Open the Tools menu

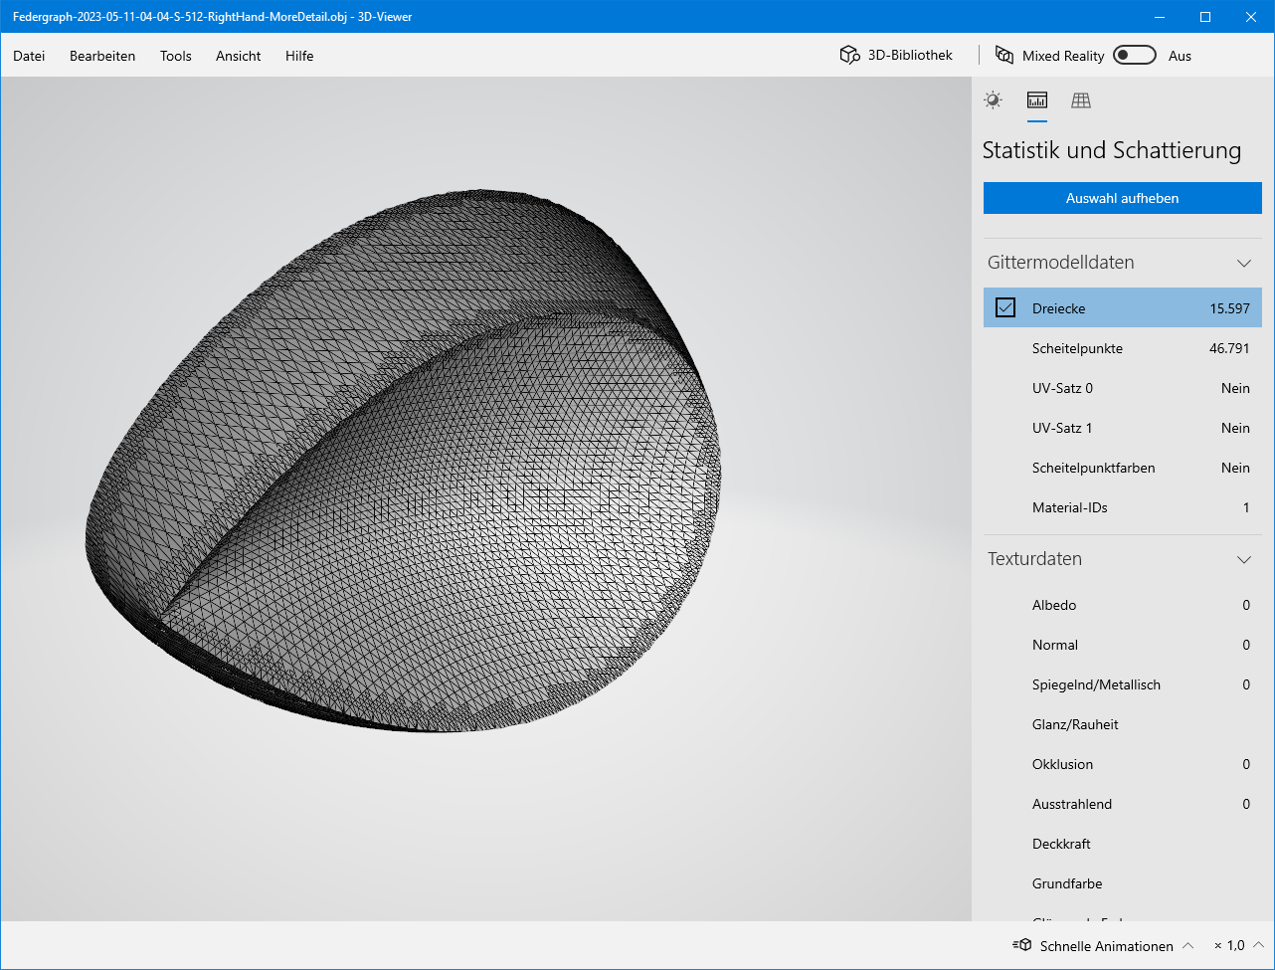(175, 56)
